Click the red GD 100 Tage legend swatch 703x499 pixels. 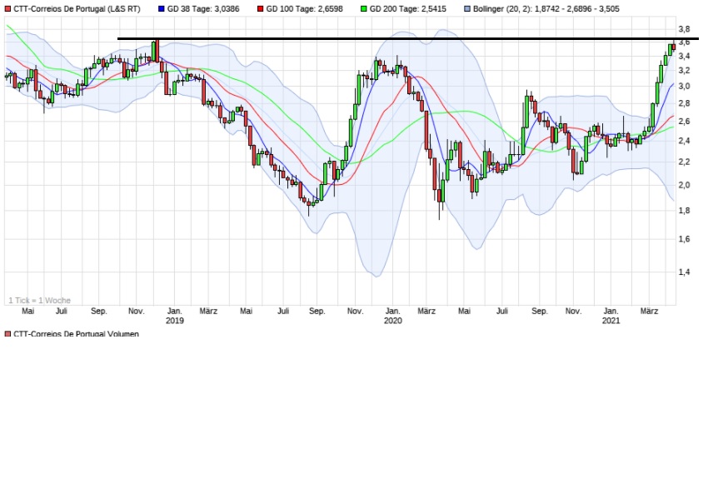261,9
